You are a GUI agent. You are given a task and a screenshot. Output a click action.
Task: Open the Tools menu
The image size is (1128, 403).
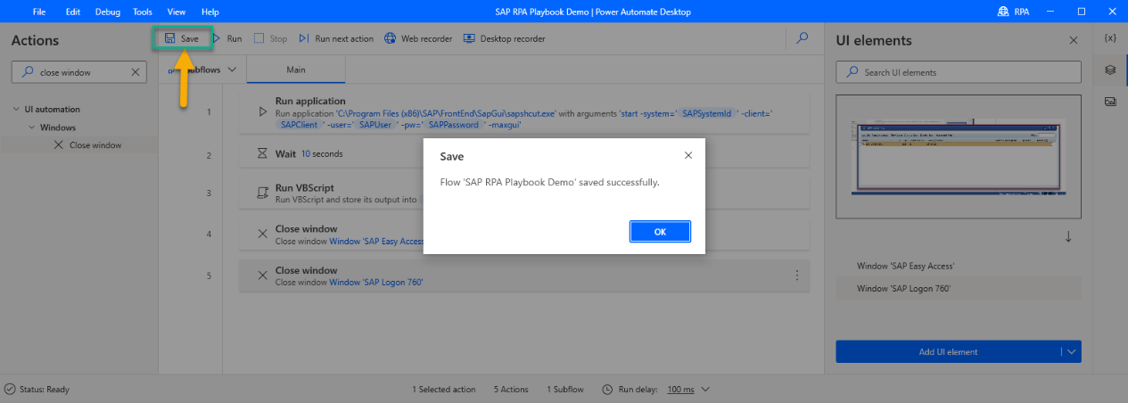(x=142, y=12)
